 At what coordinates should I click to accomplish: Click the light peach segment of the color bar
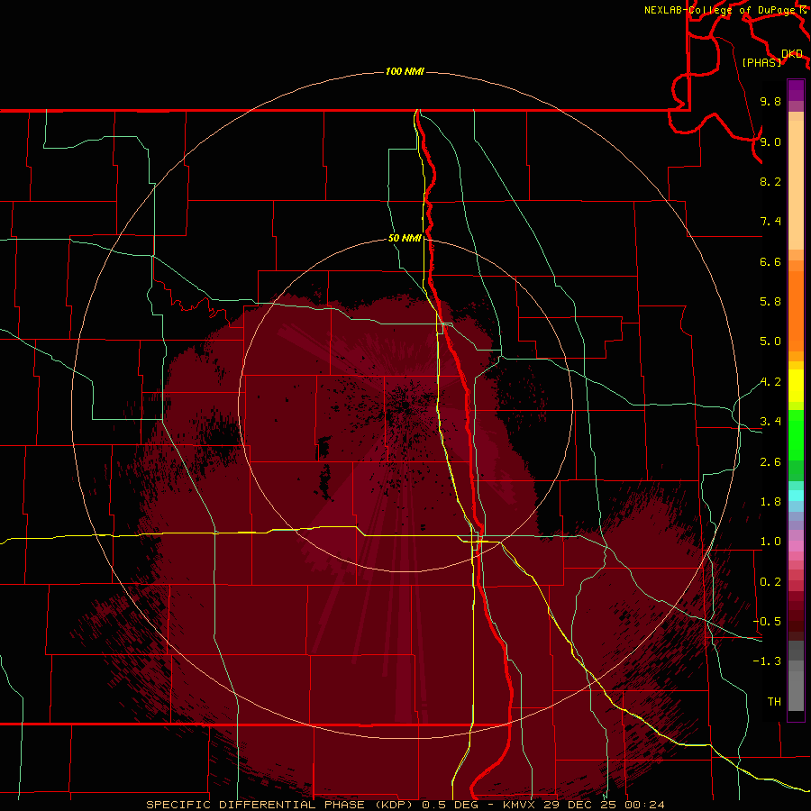[796, 185]
